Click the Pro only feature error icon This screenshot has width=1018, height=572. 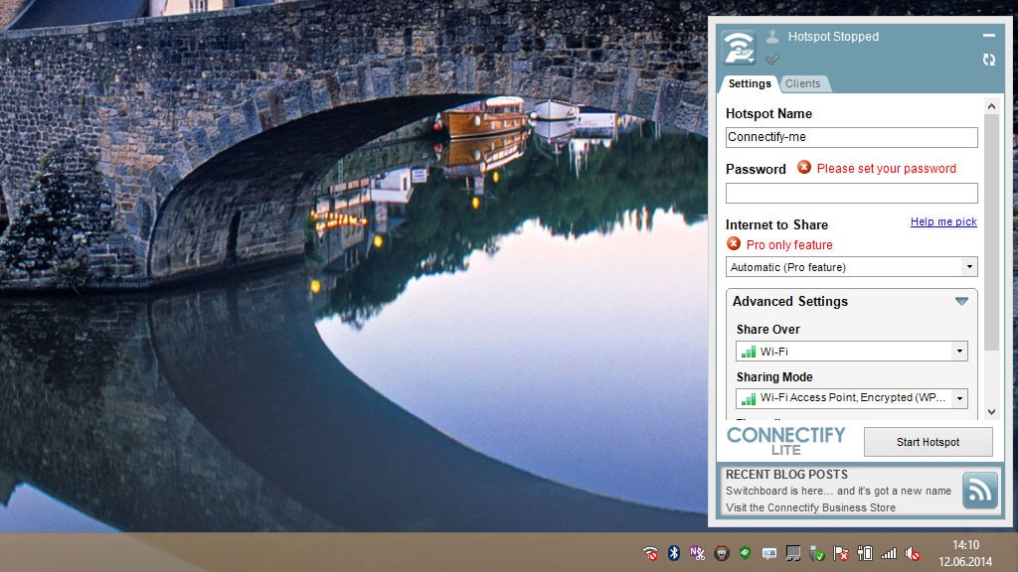(733, 244)
